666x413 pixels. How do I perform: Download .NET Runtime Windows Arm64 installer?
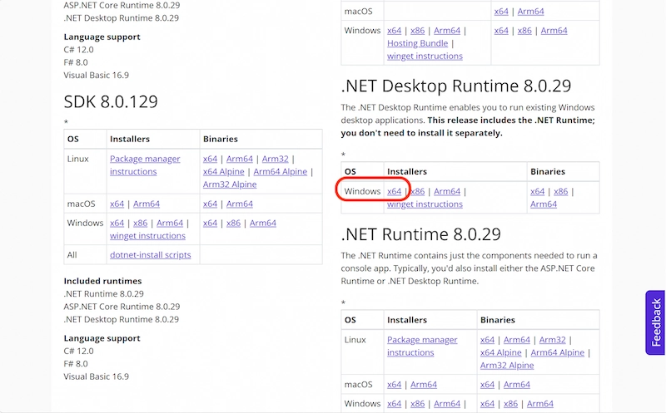pos(447,404)
